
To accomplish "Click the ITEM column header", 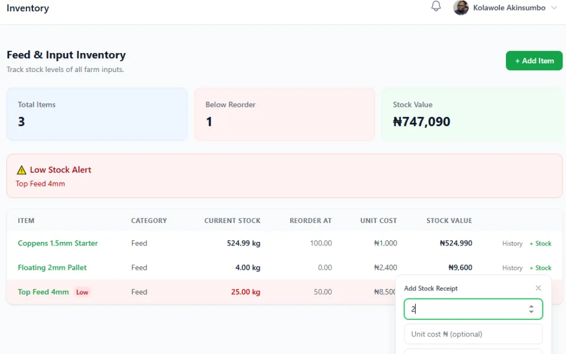I will click(26, 221).
